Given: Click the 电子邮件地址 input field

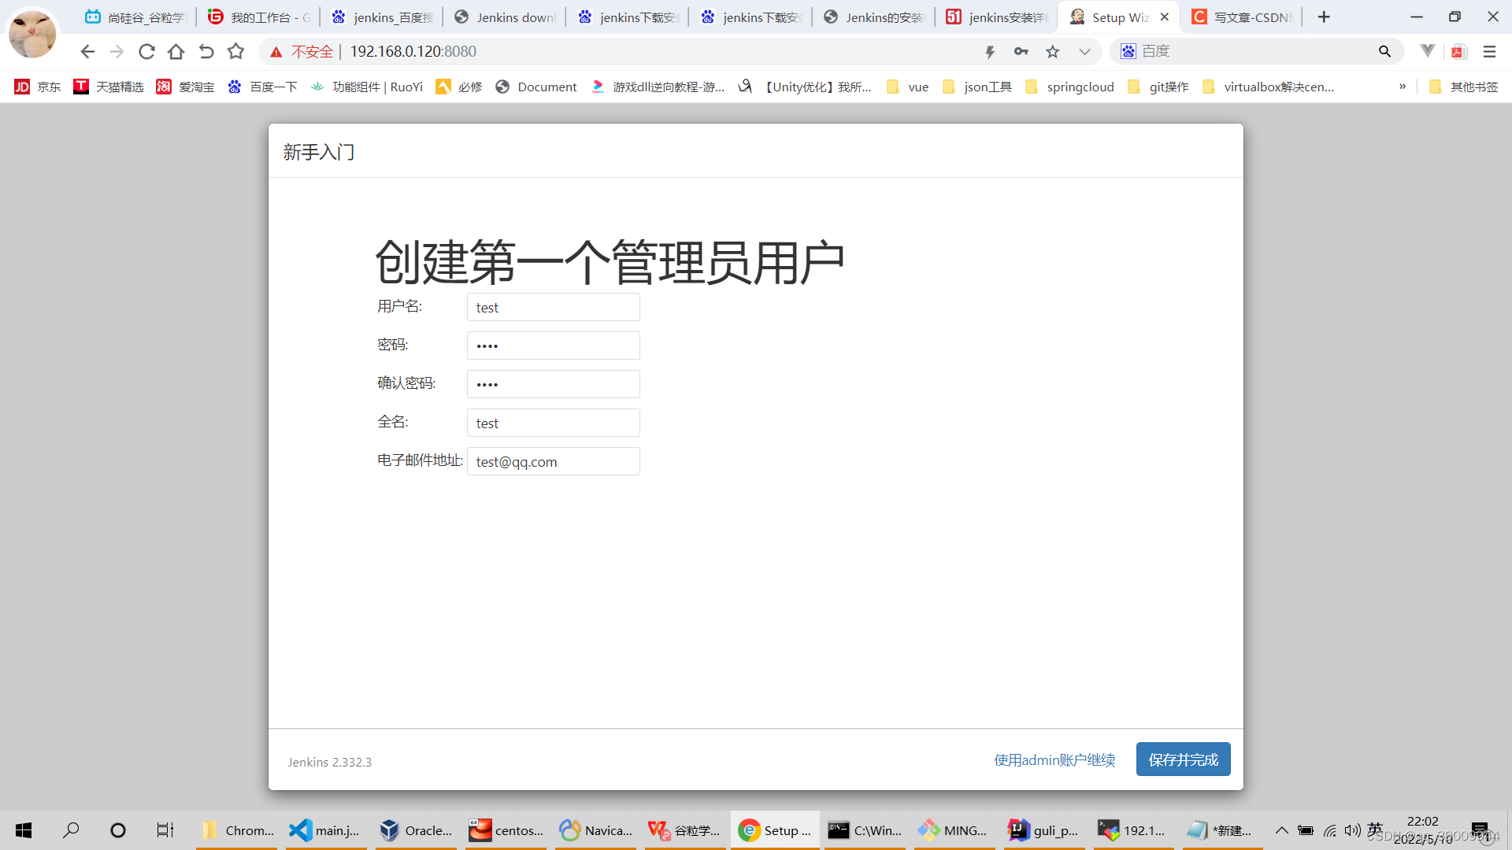Looking at the screenshot, I should click(553, 461).
